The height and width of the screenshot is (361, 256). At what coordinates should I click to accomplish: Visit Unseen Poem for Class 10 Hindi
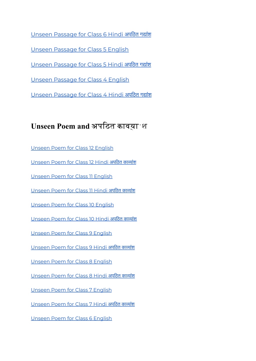84,219
